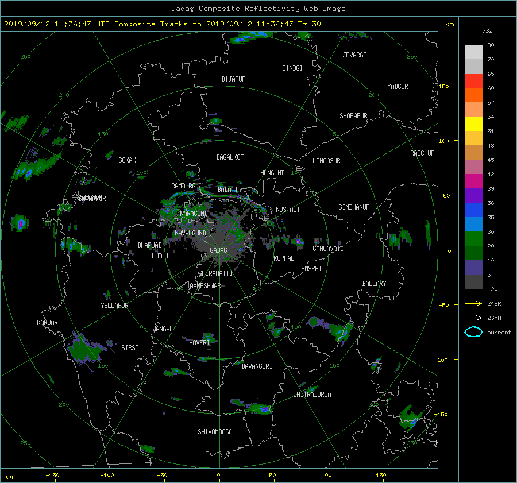Click the HOSPET town label
The width and height of the screenshot is (517, 483).
(311, 269)
